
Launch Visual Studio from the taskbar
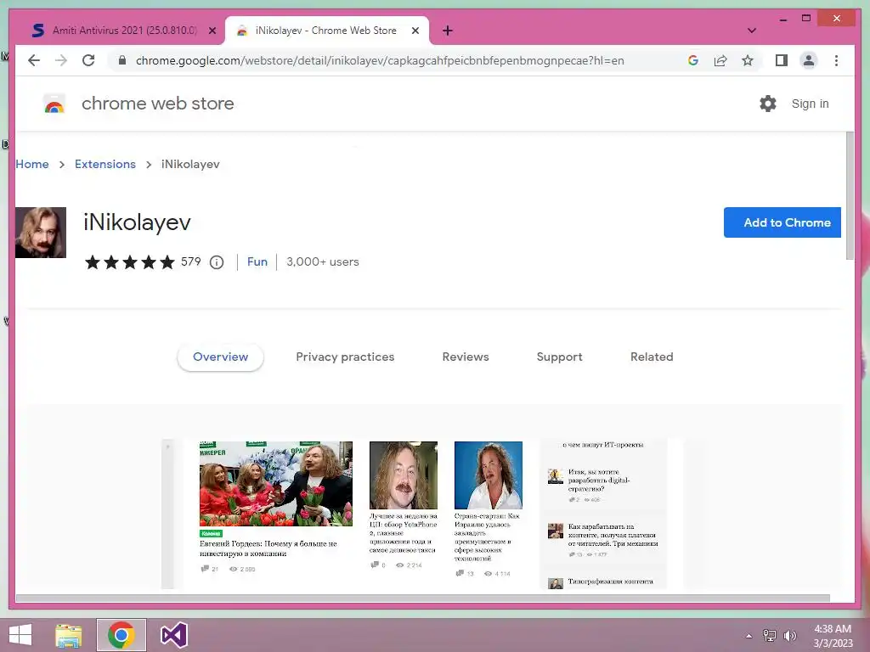173,635
